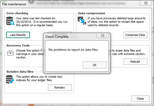Click the Error checking database magnifier icon
Viewport: 154px width, 106px height.
[10, 21]
